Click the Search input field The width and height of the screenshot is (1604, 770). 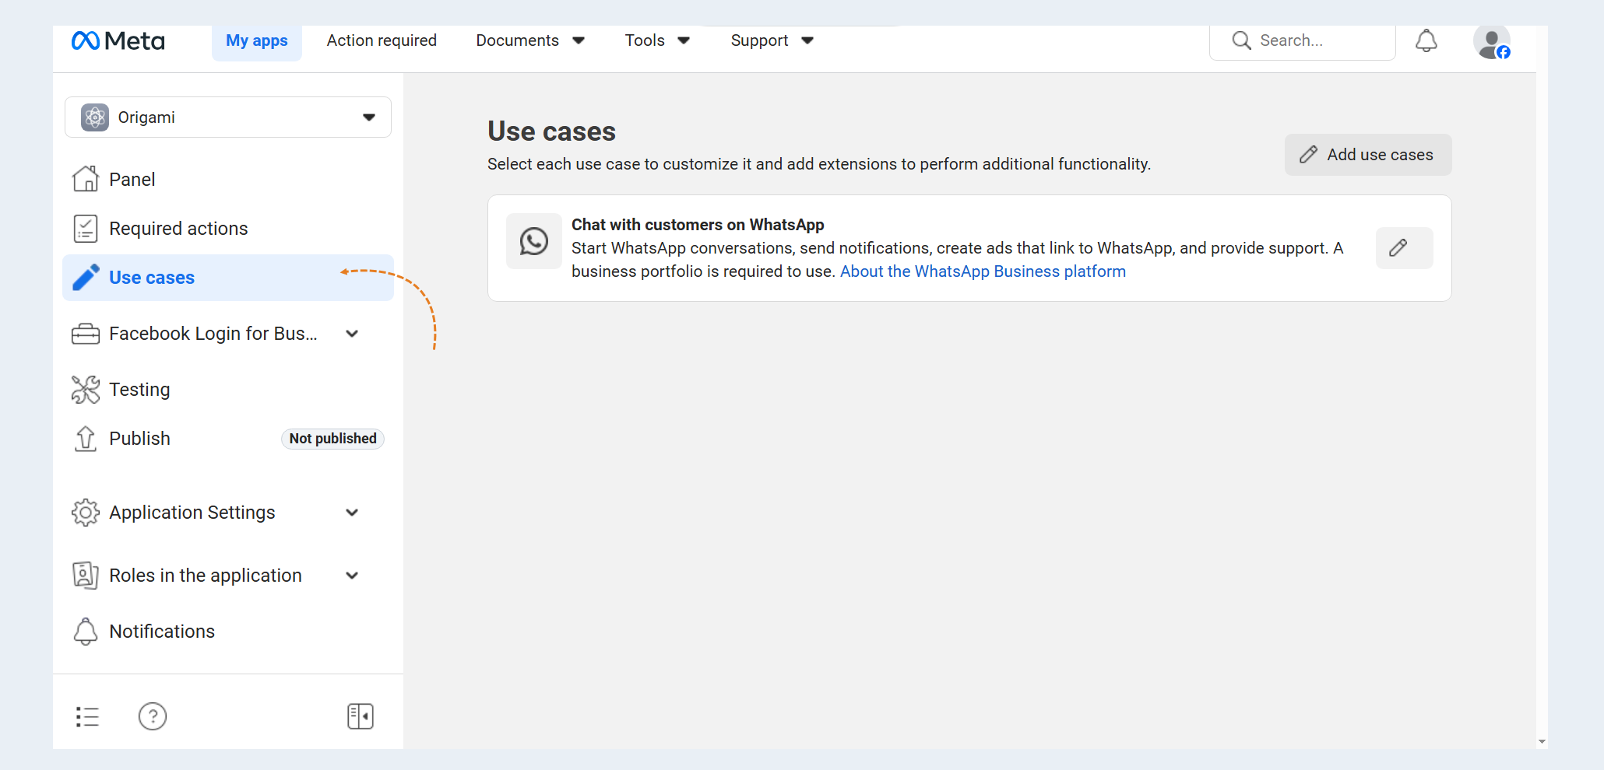coord(1303,41)
